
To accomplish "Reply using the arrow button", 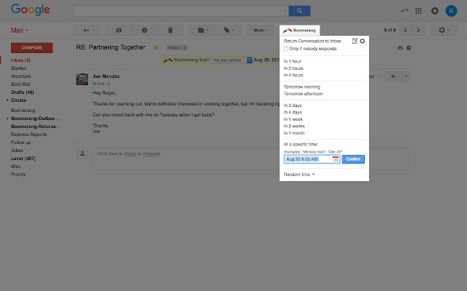I will tap(393, 76).
